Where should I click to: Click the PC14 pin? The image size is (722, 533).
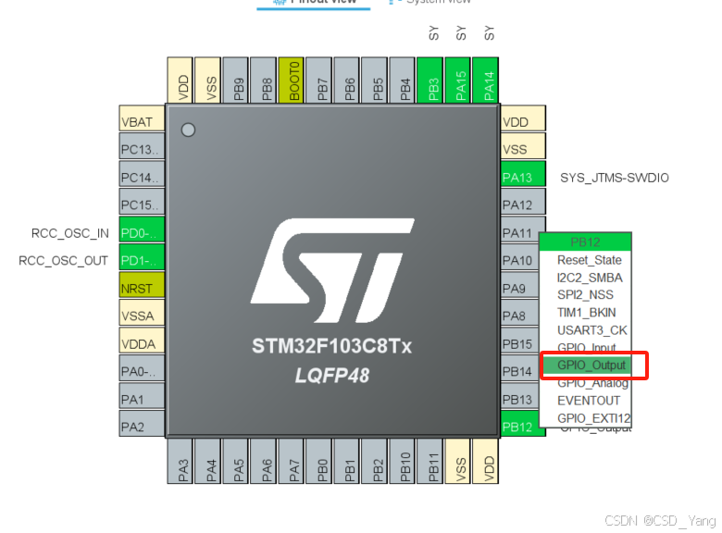point(142,174)
